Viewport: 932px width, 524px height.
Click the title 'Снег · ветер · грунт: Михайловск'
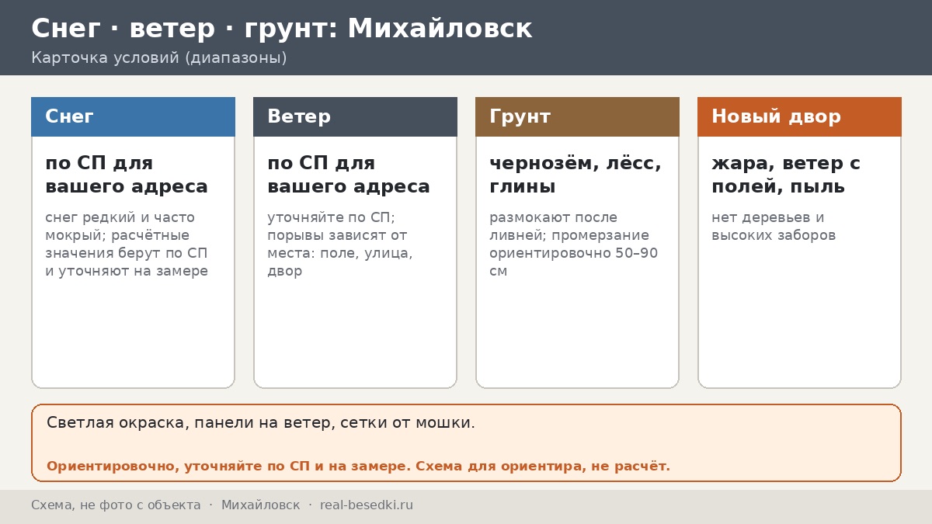tap(281, 29)
